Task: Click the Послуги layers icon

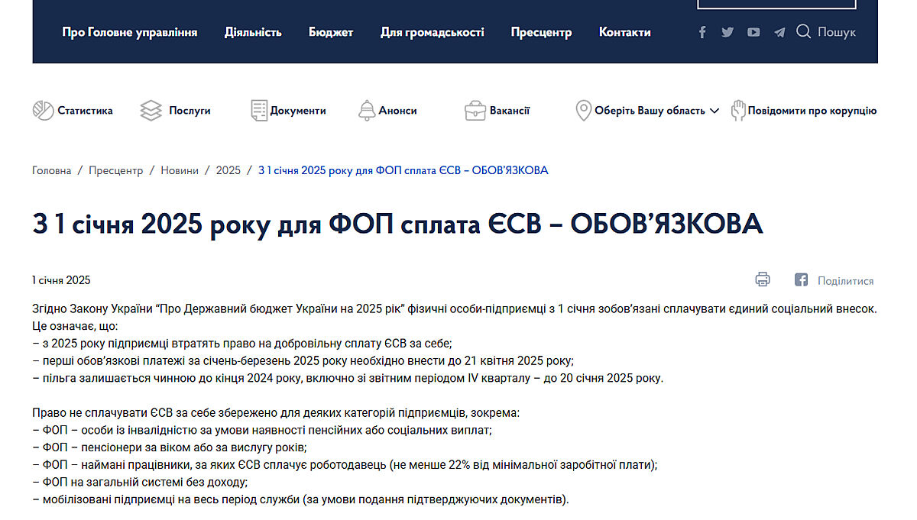Action: point(151,111)
